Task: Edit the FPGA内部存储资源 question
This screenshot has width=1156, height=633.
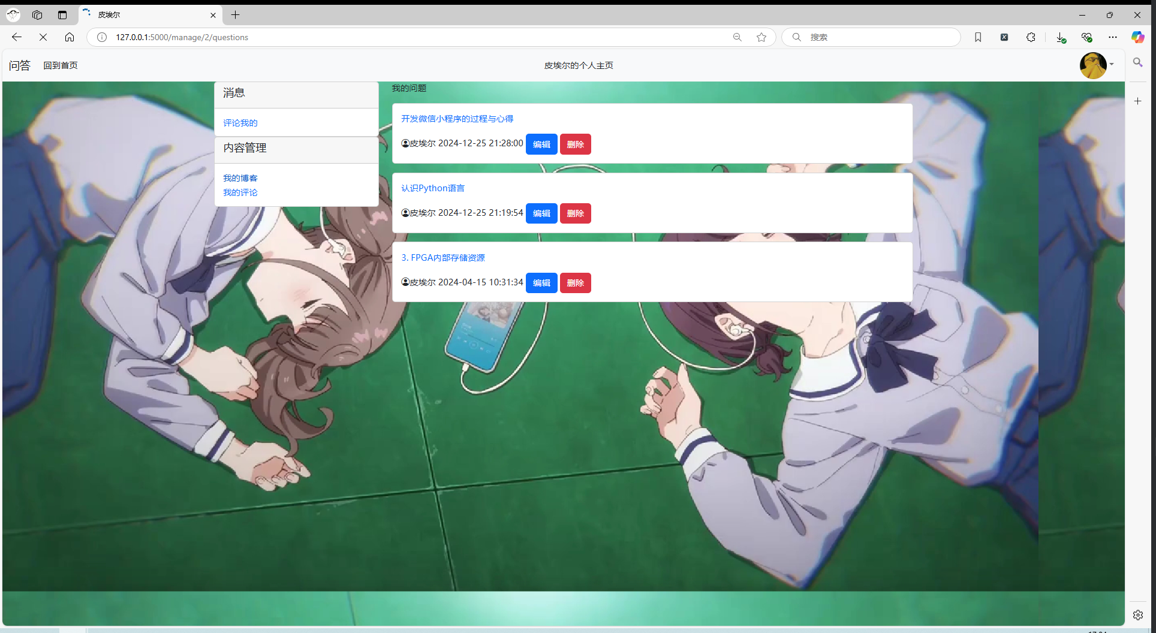Action: pos(541,283)
